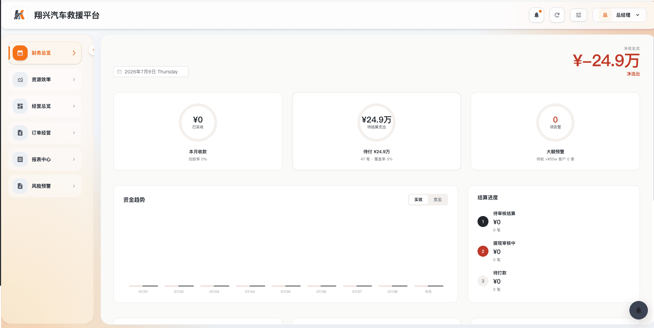The height and width of the screenshot is (328, 654).
Task: Switch the trend chart to 实收
Action: pos(418,200)
